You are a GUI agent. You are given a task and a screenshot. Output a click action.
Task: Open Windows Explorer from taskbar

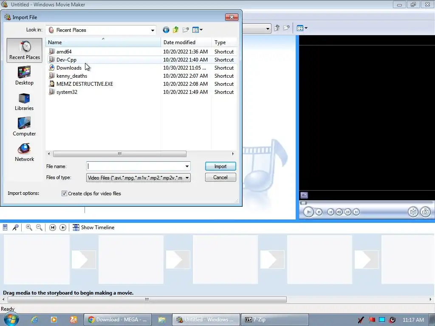point(162,320)
